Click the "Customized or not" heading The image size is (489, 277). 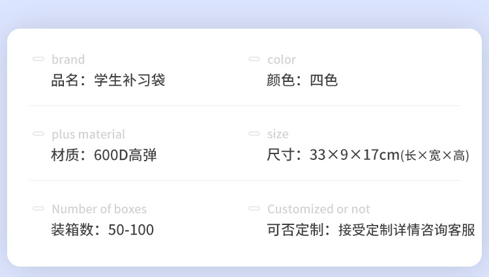click(318, 209)
